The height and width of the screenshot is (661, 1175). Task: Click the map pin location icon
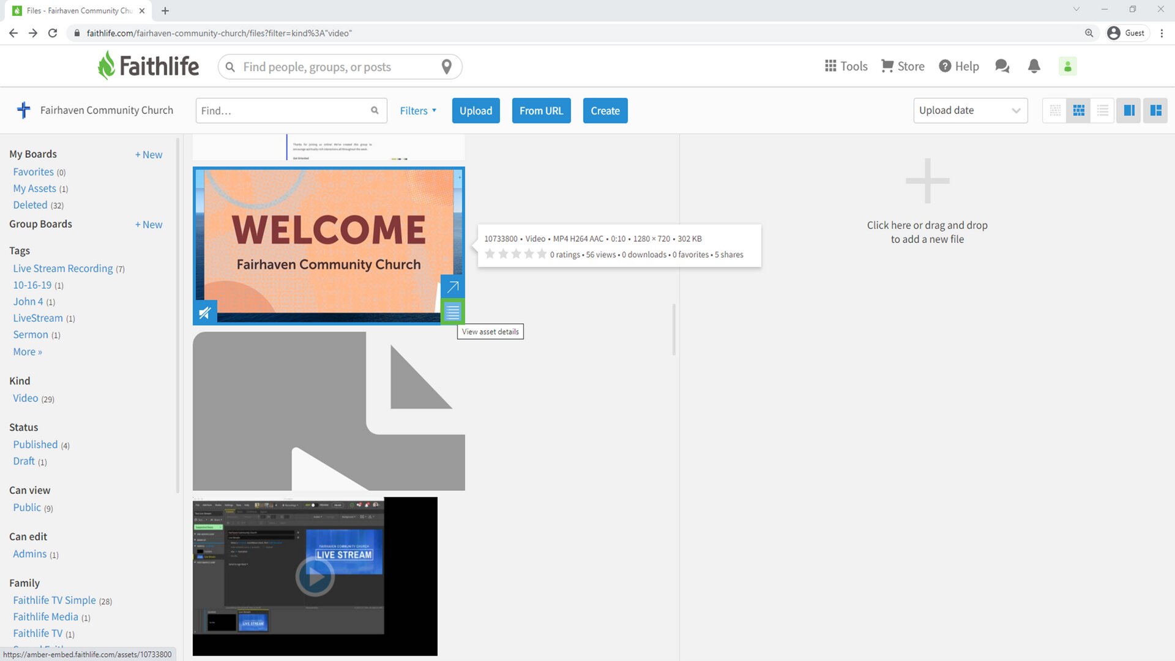[x=447, y=67]
